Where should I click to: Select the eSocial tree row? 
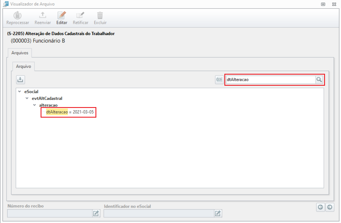(31, 91)
